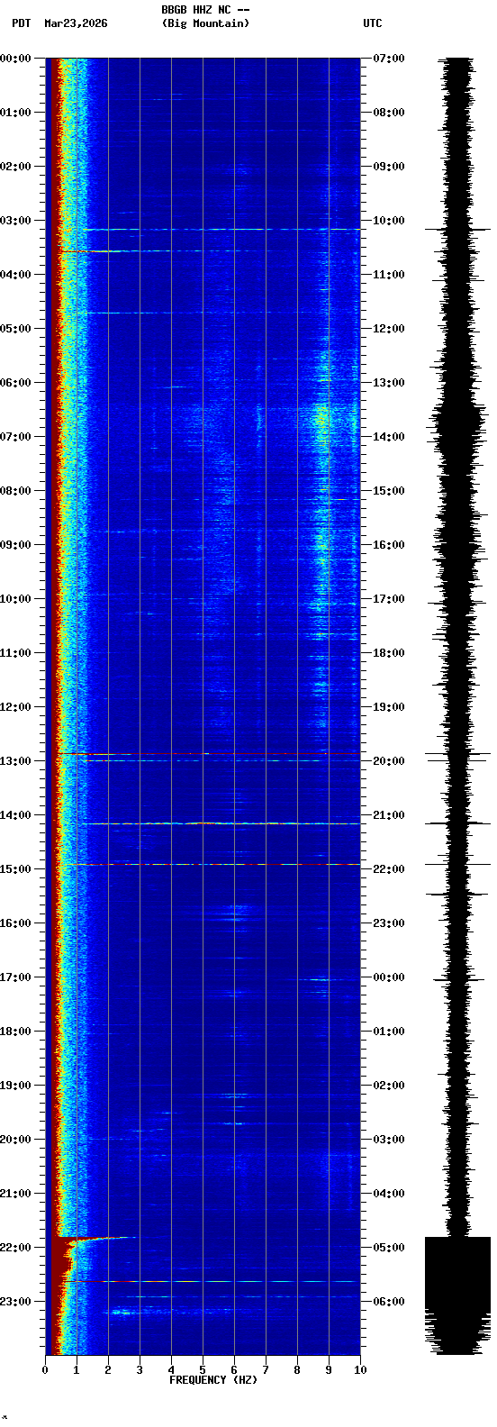Screen dimensions: 497x1427
Task: Click UTC axis label "12:00" on right side
Action: tap(389, 329)
